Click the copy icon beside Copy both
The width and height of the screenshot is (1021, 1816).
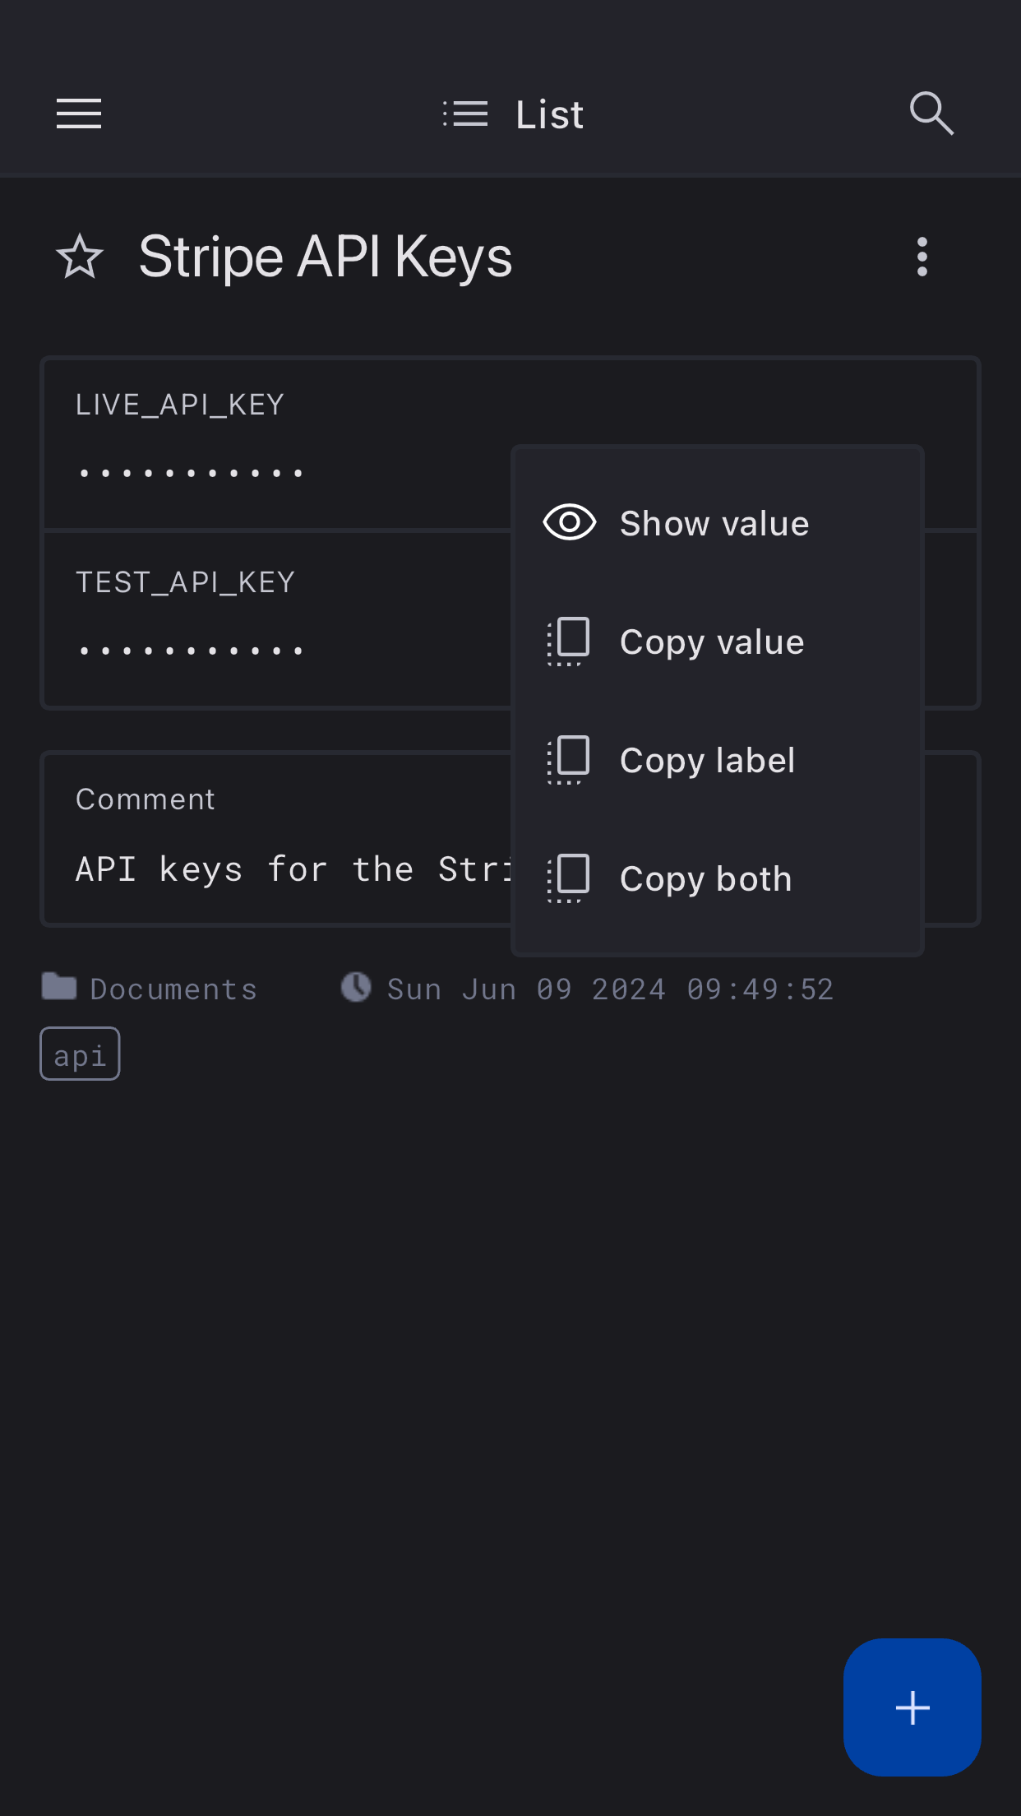(x=569, y=878)
